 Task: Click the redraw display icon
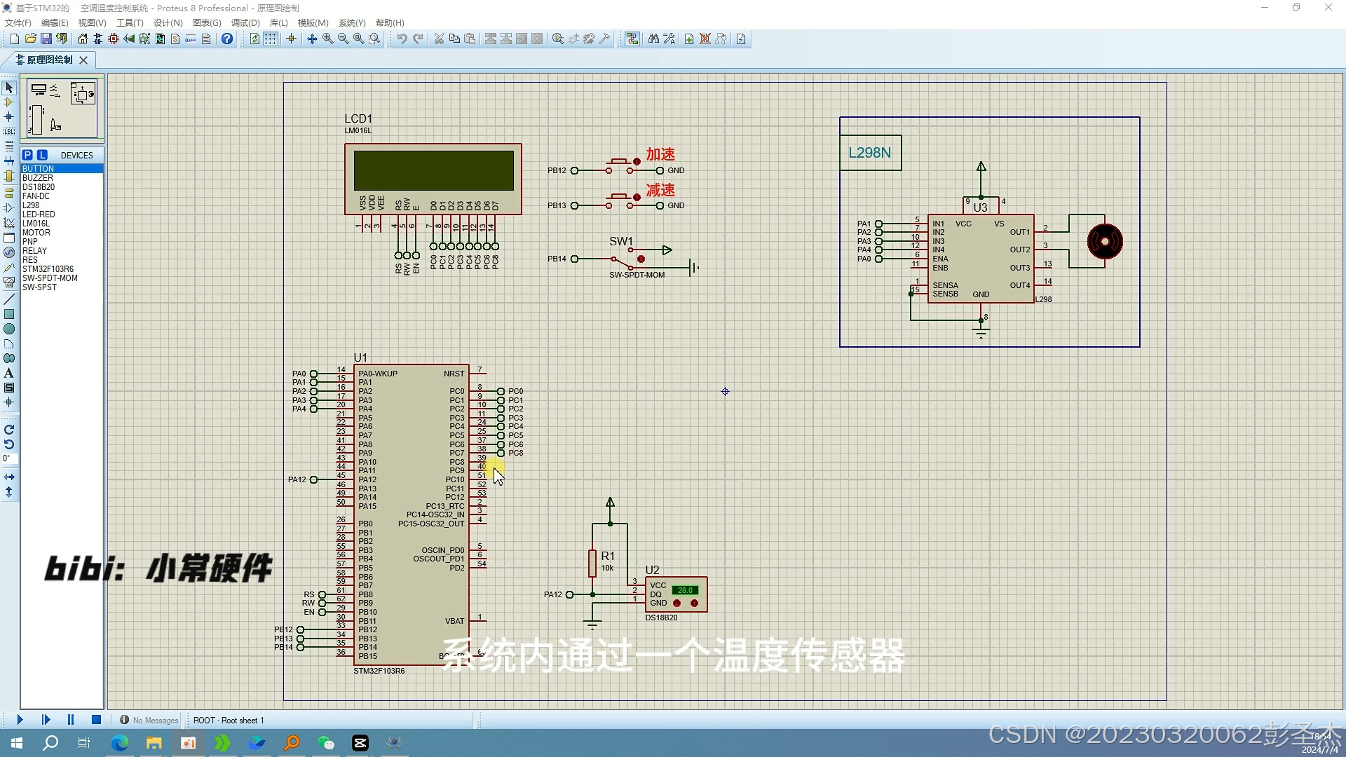tap(254, 39)
